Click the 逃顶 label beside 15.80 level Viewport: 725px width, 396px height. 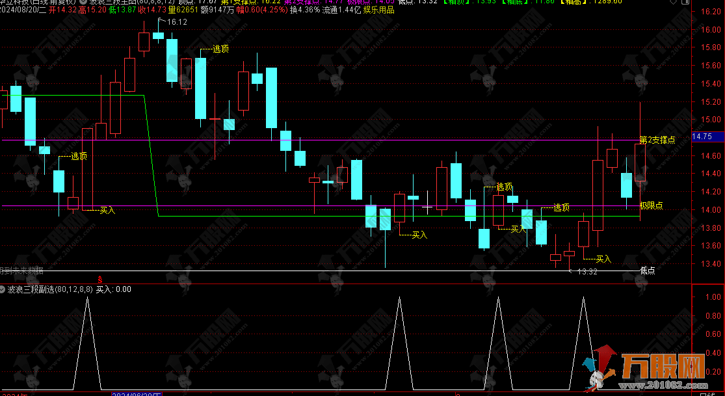[220, 49]
